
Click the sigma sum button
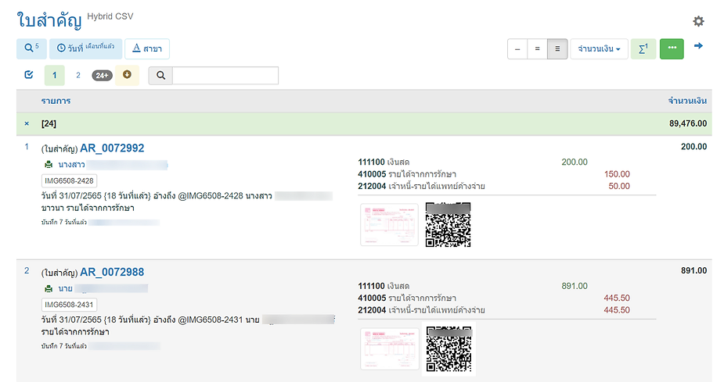click(x=643, y=48)
